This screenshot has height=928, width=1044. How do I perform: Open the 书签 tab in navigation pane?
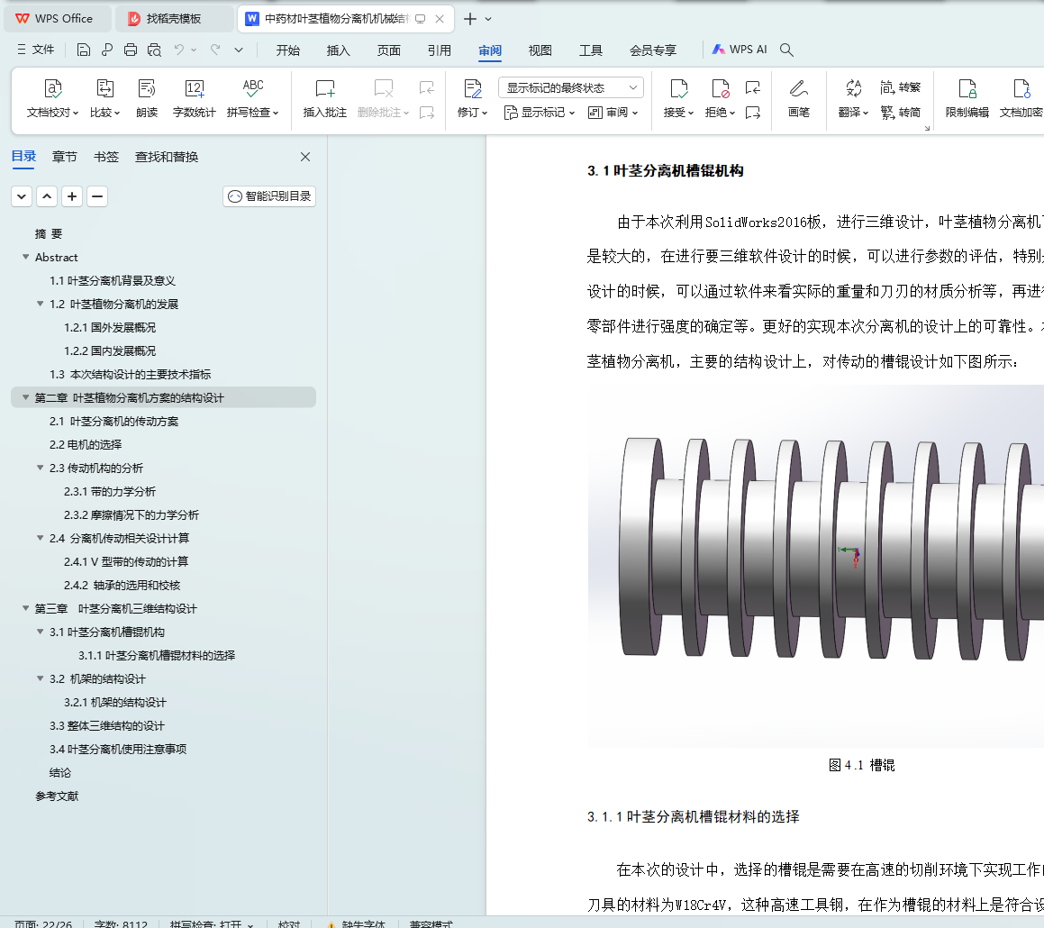(106, 157)
